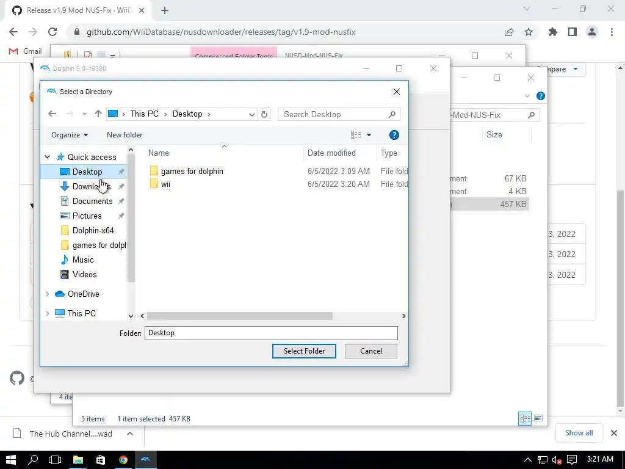The height and width of the screenshot is (469, 625).
Task: Bookmark this page with the star icon
Action: point(529,32)
